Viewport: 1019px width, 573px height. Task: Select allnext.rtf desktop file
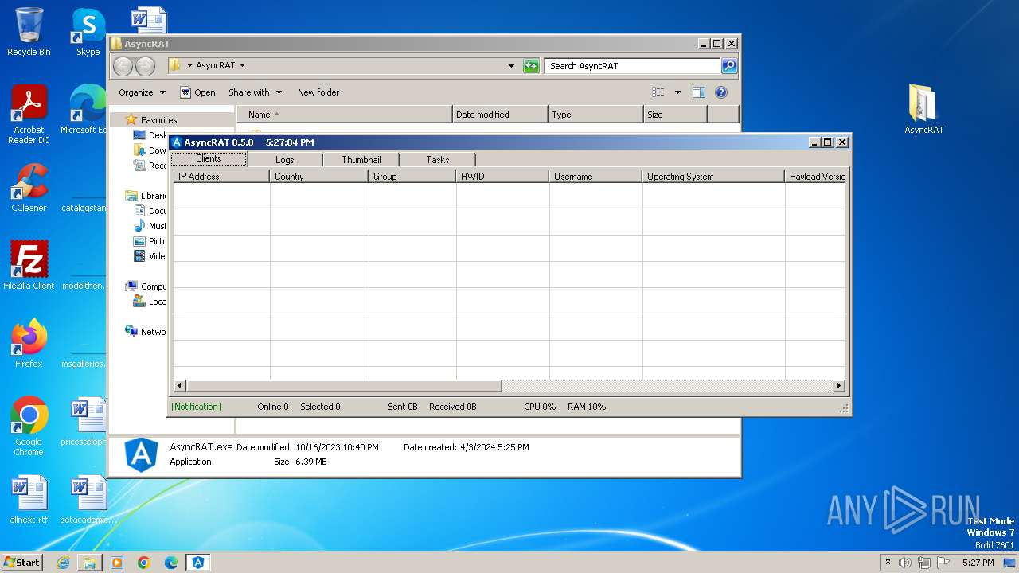[29, 500]
